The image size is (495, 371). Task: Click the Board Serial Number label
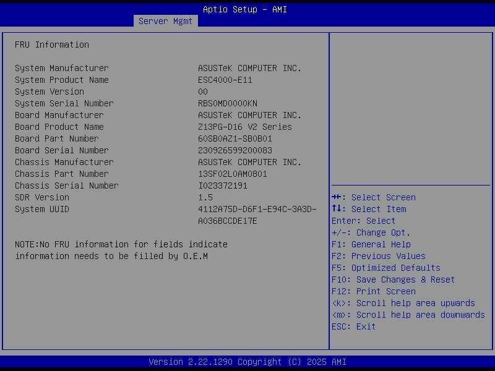(61, 150)
